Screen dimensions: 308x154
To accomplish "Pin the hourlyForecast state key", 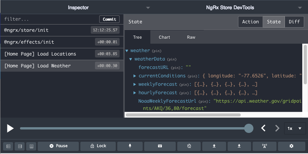I will click(x=184, y=93).
